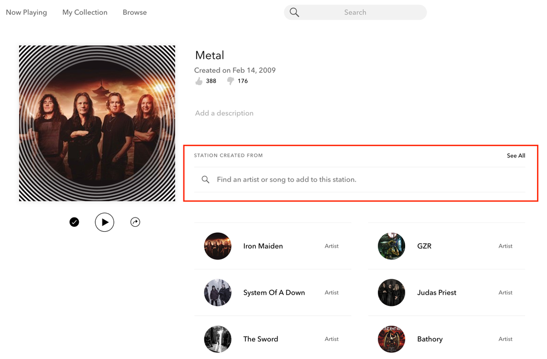
Task: Click the share arrow icon
Action: pos(135,222)
